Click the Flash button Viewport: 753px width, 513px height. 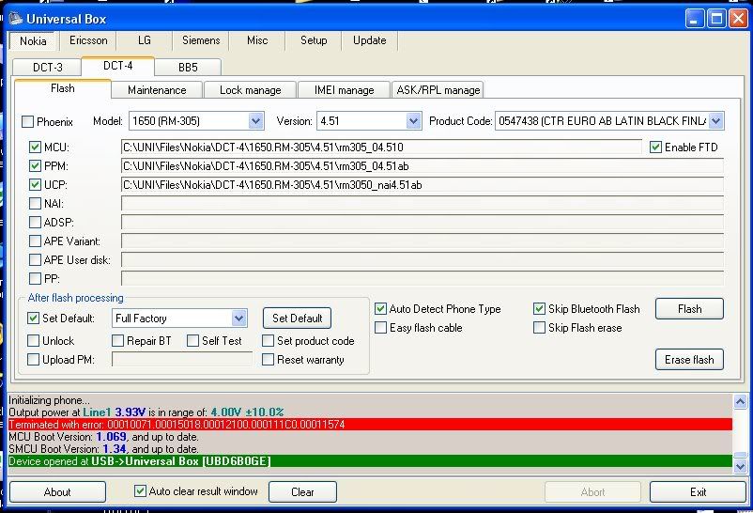point(689,309)
